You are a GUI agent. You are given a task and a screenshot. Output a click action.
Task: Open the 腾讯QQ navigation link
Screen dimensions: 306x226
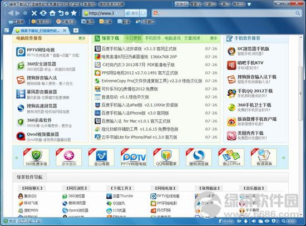(30, 196)
